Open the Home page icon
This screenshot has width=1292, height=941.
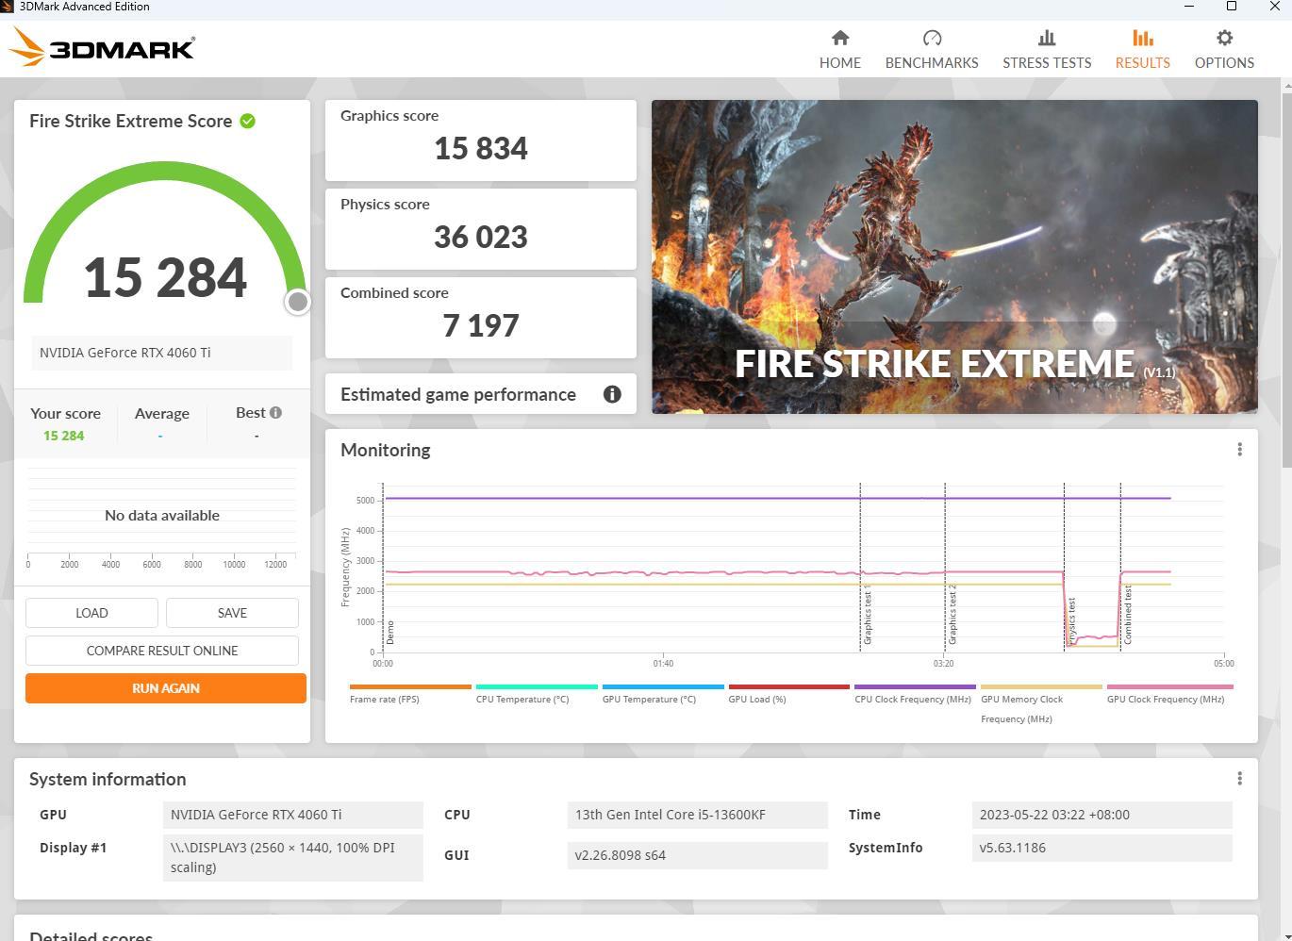click(x=839, y=39)
